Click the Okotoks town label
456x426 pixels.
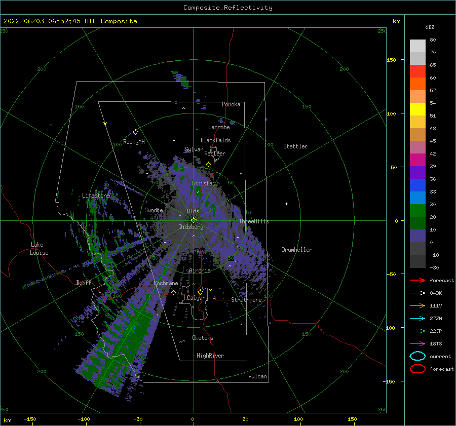point(203,338)
